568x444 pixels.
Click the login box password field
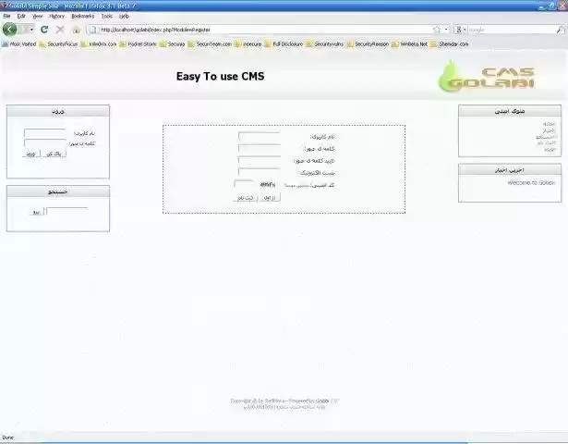pos(44,143)
